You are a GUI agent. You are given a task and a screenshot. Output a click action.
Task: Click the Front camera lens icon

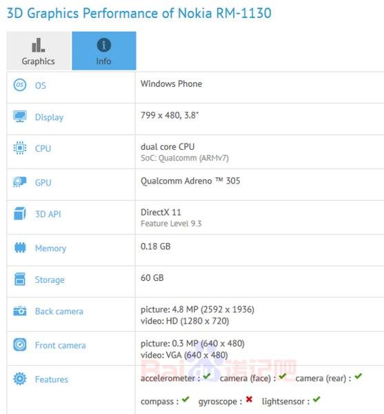pyautogui.click(x=20, y=344)
